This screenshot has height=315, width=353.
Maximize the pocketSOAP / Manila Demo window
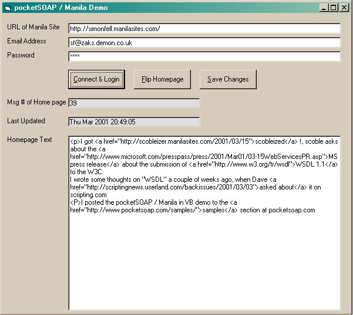[333, 8]
